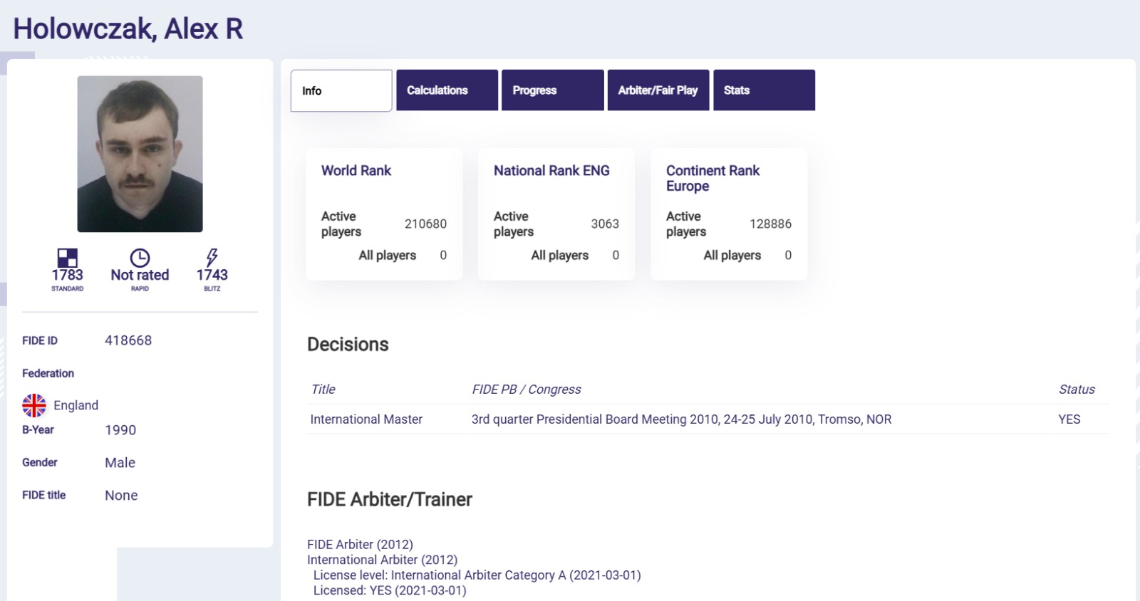Click the birth year value 1990
The height and width of the screenshot is (601, 1140).
(120, 430)
